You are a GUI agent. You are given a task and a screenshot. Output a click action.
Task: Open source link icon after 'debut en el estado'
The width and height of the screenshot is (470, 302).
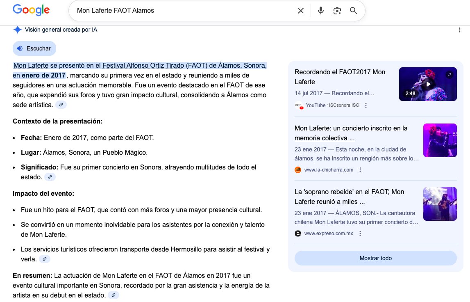click(x=114, y=295)
